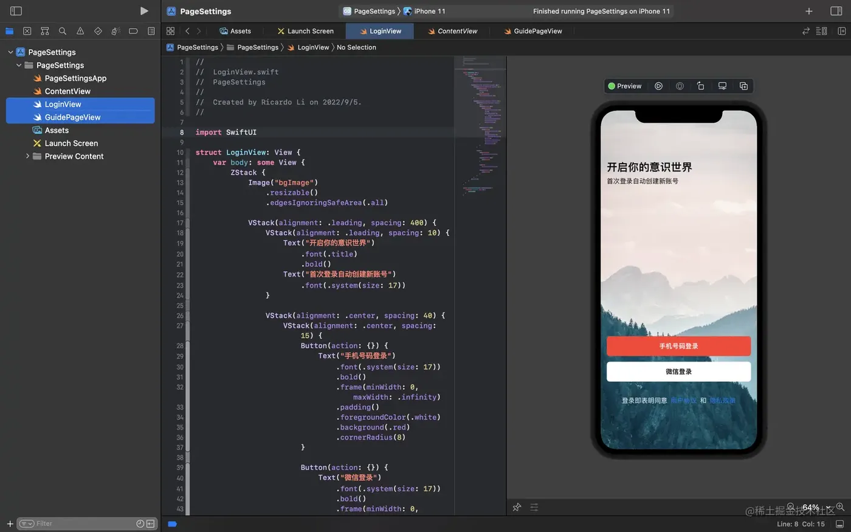Click Preview on Device icon
Viewport: 851px width, 532px height.
click(x=680, y=86)
